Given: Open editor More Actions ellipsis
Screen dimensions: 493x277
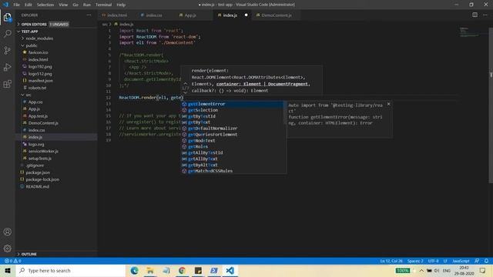Looking at the screenshot, I should (x=485, y=15).
